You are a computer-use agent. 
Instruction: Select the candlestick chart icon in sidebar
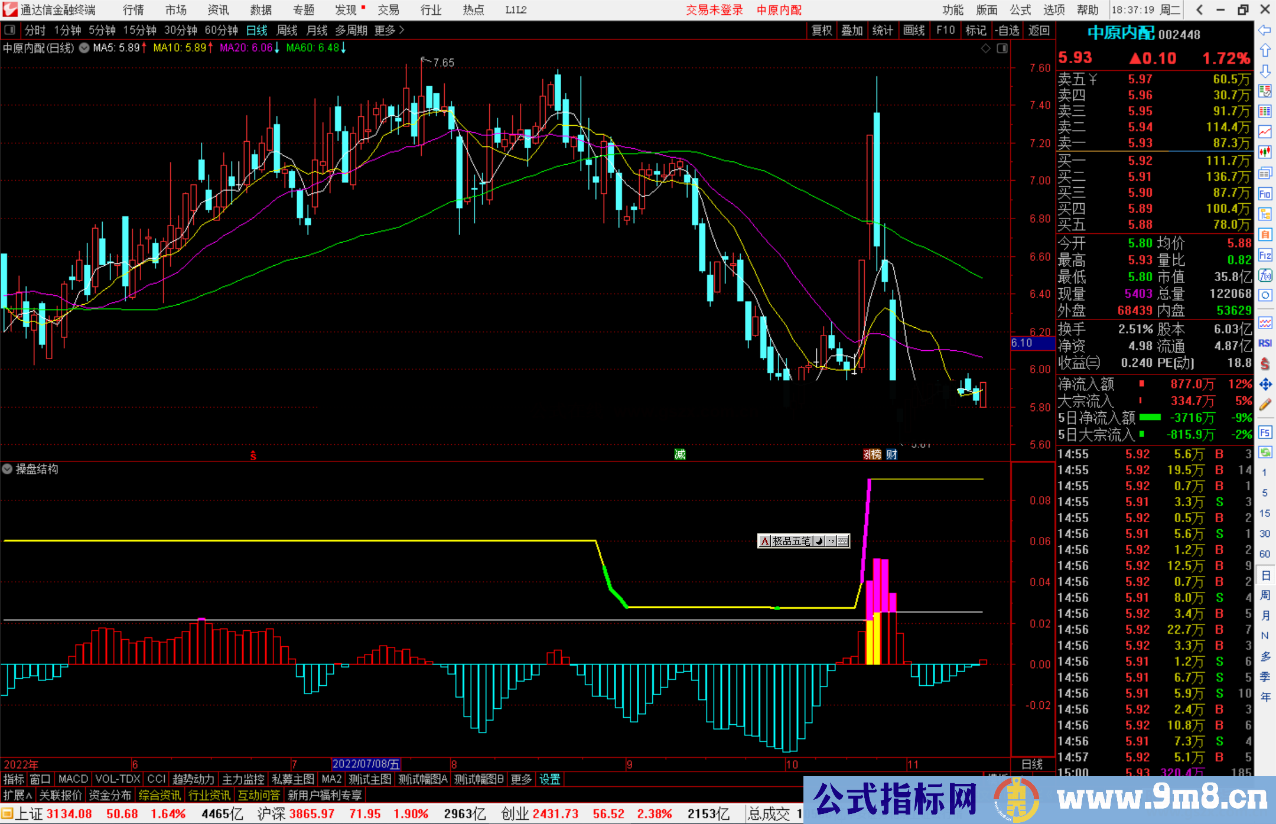click(1265, 152)
